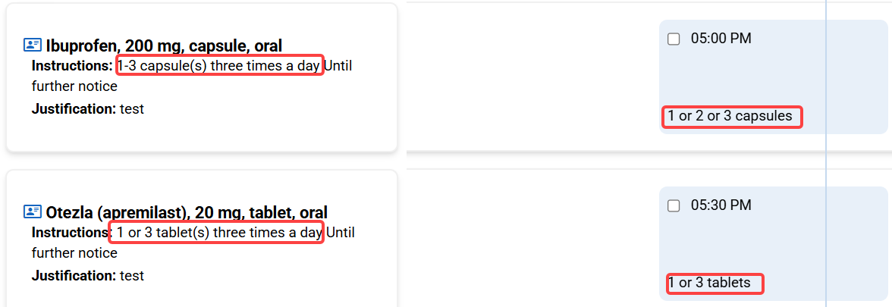Click the Otezla prescription card icon
This screenshot has width=892, height=307.
tap(33, 211)
